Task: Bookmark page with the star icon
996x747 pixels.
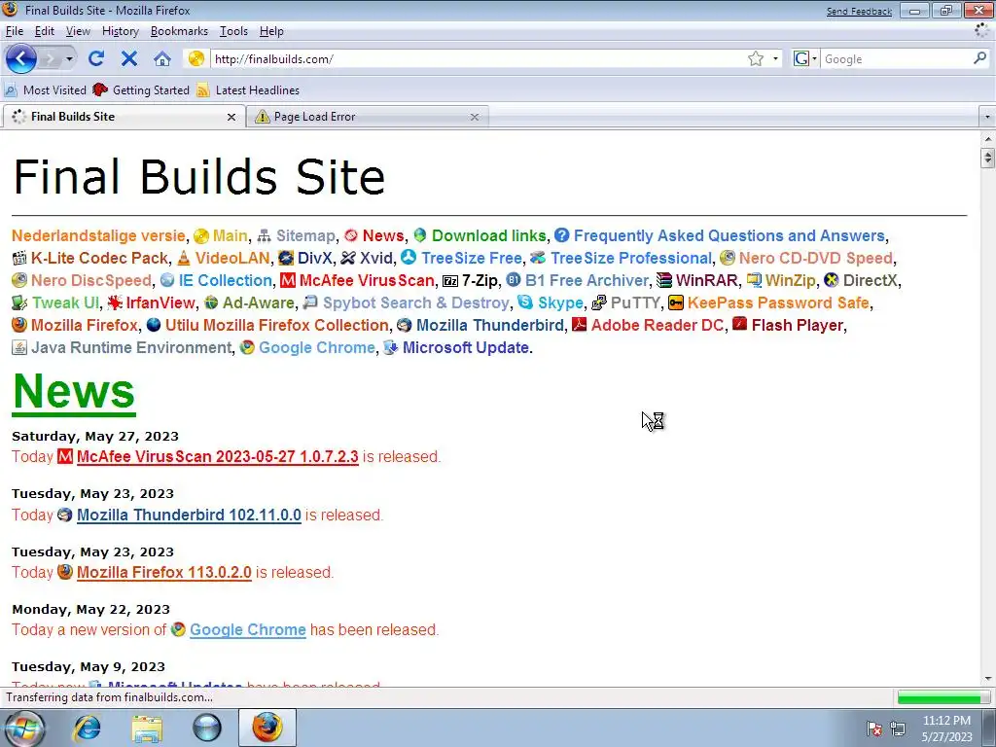Action: click(x=755, y=59)
